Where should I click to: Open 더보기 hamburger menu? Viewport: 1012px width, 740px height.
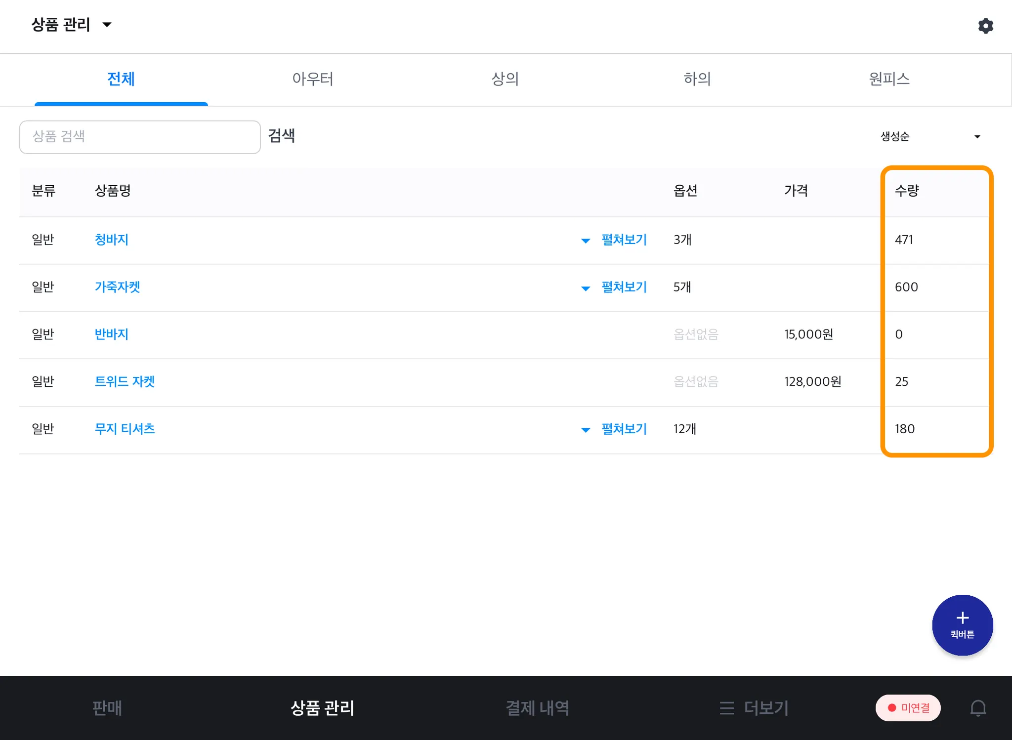[x=754, y=708]
